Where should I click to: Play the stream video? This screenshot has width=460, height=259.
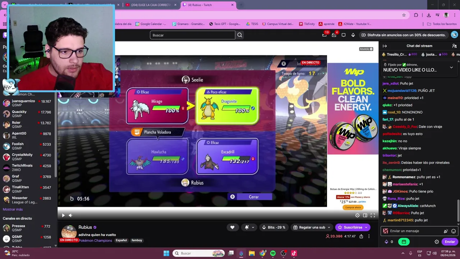click(x=63, y=215)
